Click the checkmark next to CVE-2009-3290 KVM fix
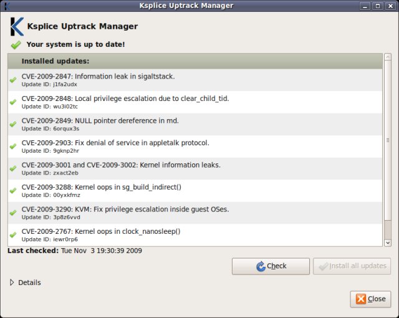This screenshot has width=399, height=318. tap(13, 213)
